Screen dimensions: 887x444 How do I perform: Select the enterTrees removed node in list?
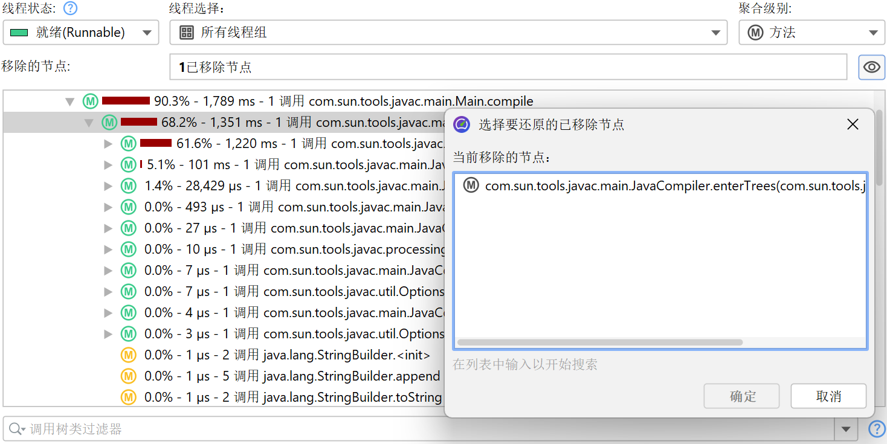tap(665, 186)
